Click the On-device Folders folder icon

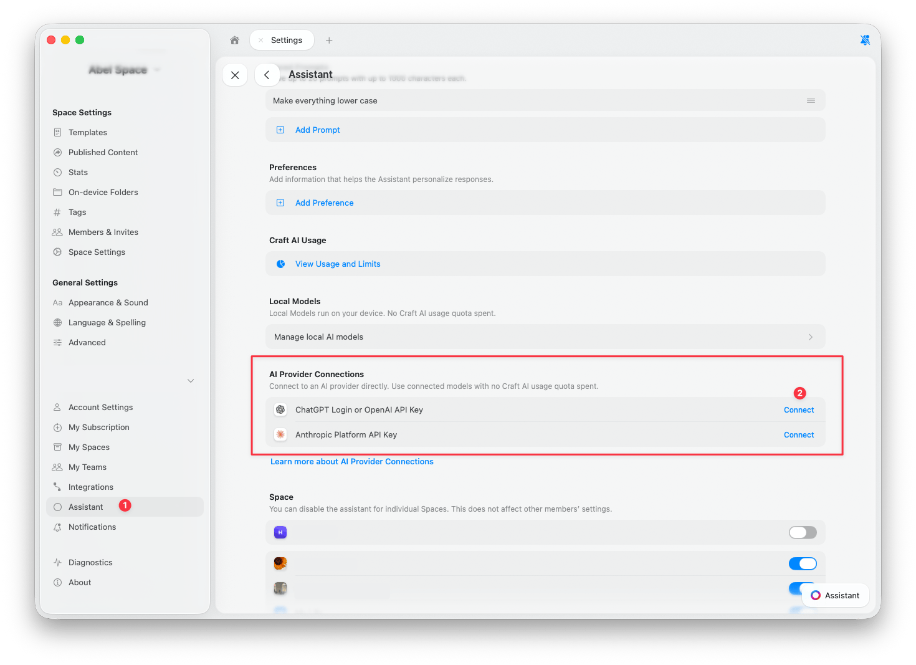click(57, 192)
